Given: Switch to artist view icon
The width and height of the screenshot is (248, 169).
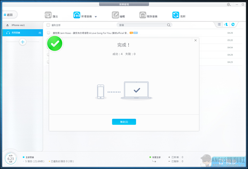Looking at the screenshot, I should [x=226, y=24].
